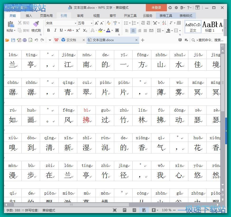Click bullet list icon
Image resolution: width=231 pixels, height=217 pixels.
click(126, 23)
